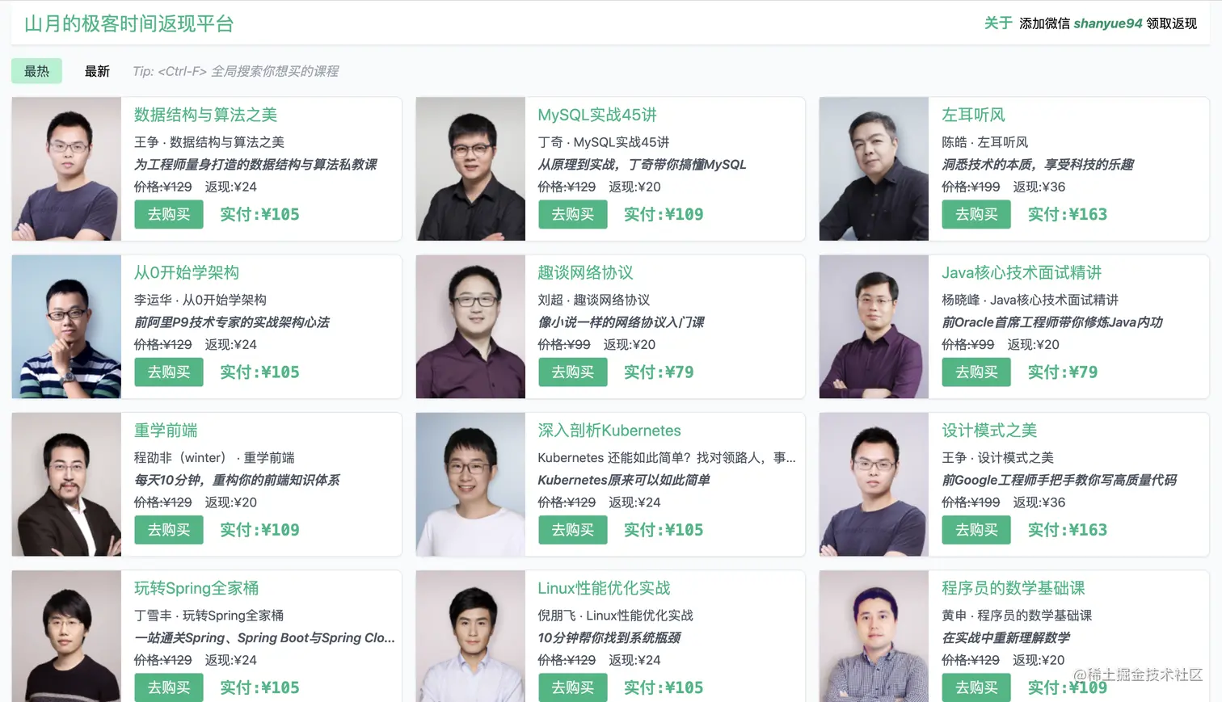1222x702 pixels.
Task: Click 去购买 for MySQL实战45讲
Action: 573,214
